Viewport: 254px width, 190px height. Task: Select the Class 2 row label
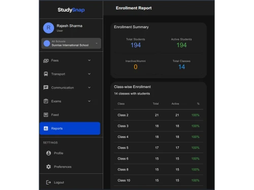click(x=123, y=115)
